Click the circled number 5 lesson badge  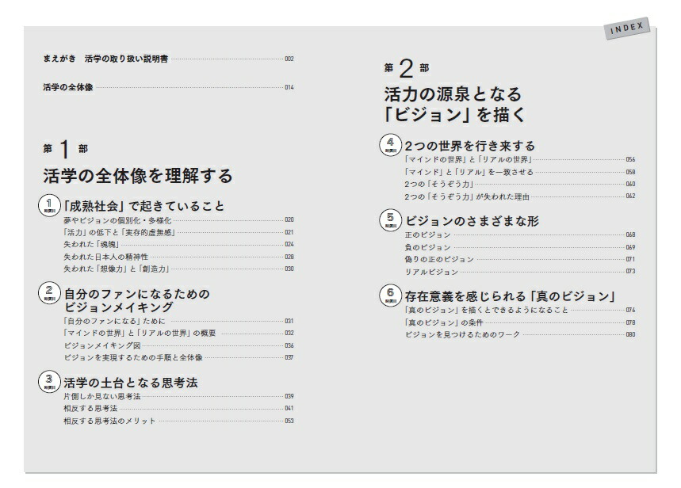(x=390, y=220)
